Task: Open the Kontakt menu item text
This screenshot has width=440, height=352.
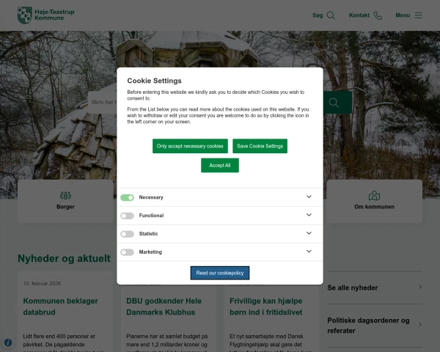Action: (359, 15)
